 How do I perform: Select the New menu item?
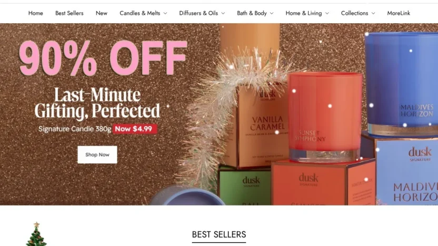point(102,13)
